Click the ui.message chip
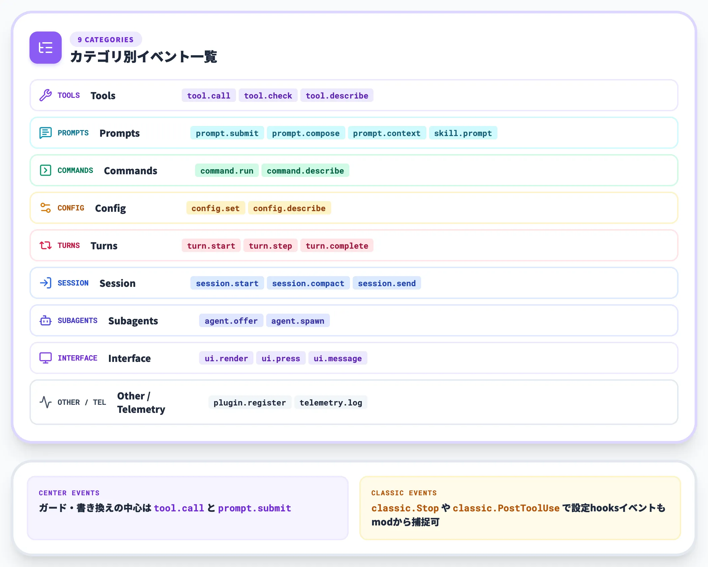This screenshot has height=567, width=708. point(338,358)
